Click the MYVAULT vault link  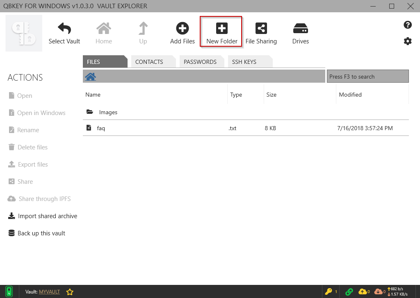coord(49,292)
